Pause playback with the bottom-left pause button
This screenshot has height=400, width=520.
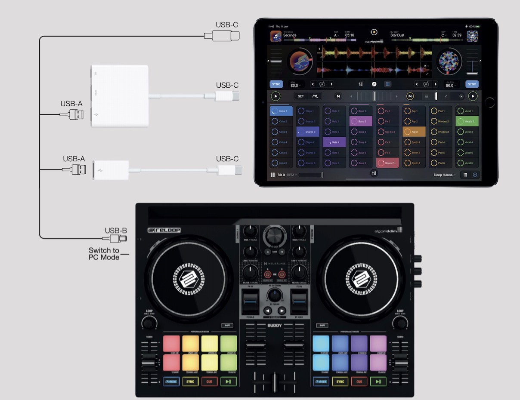click(x=273, y=175)
